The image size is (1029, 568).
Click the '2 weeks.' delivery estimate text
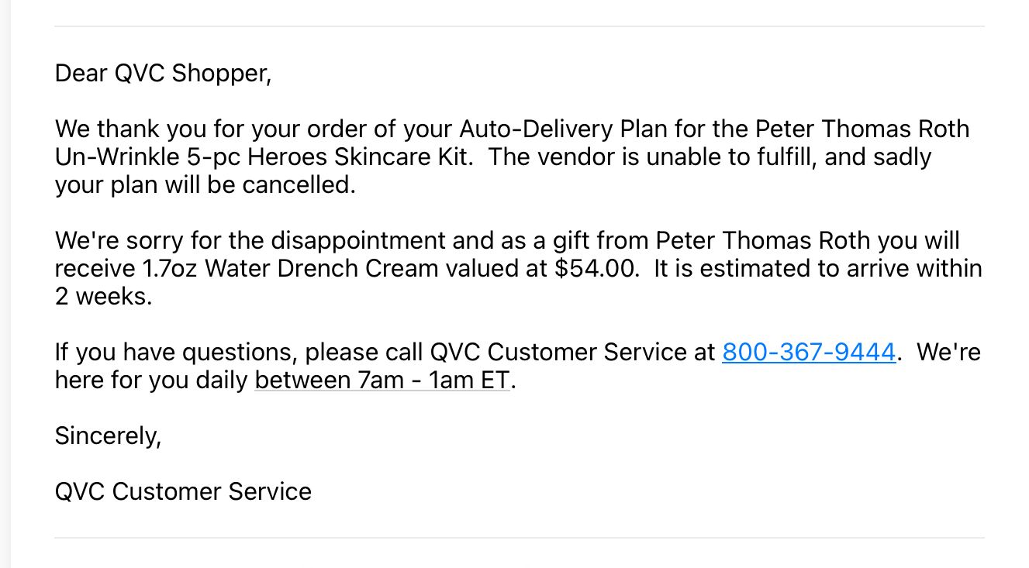[x=103, y=297]
